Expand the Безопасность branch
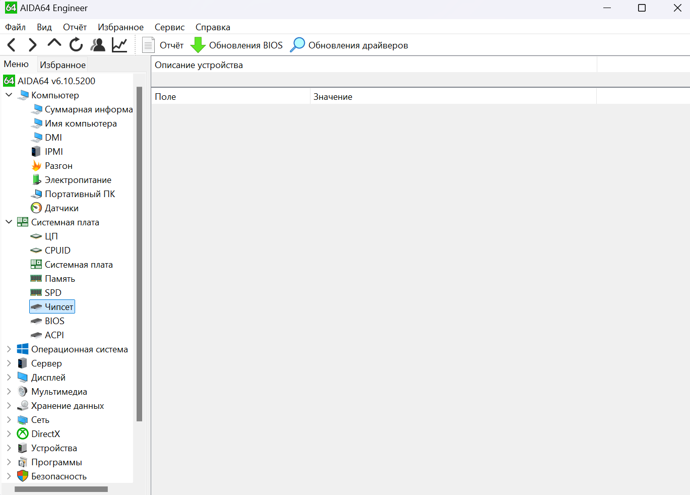 [9, 476]
